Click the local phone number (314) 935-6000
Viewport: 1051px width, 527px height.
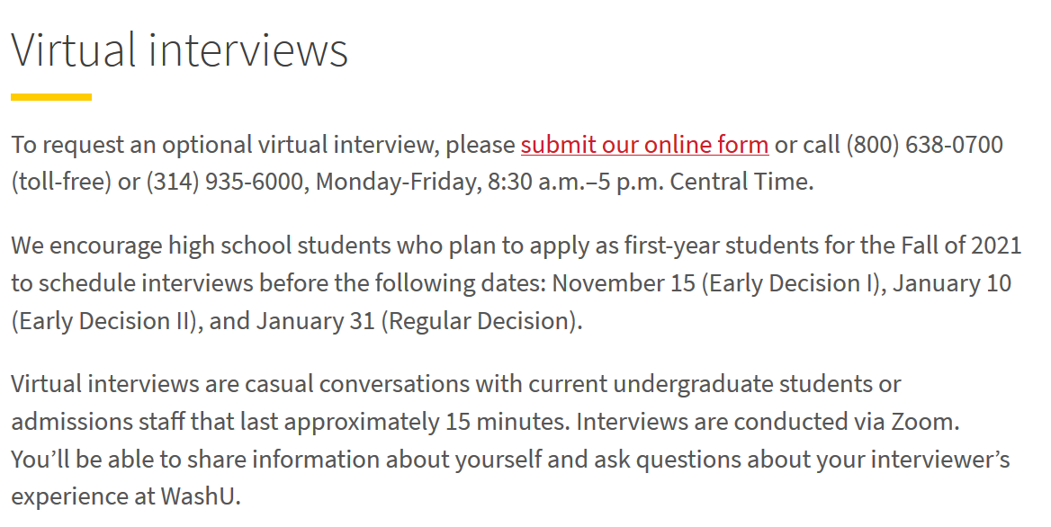(225, 183)
